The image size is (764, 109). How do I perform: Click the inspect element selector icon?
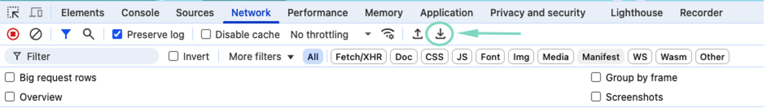pos(13,13)
